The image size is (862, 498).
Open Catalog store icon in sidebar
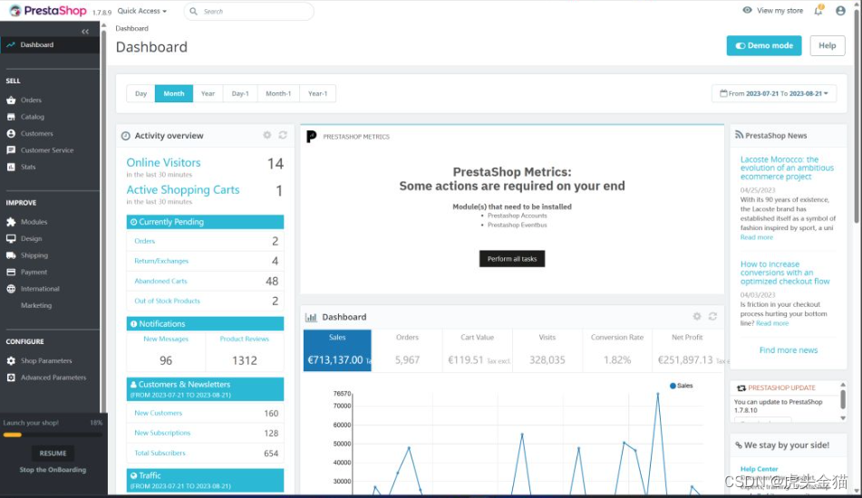pyautogui.click(x=11, y=117)
